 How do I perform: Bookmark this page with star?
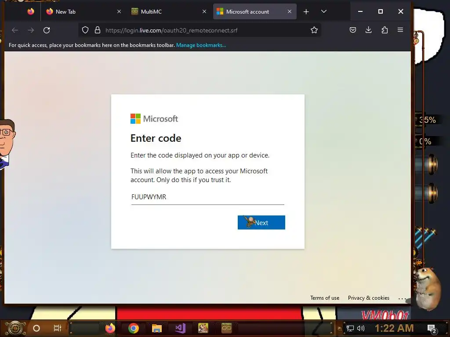(x=314, y=30)
